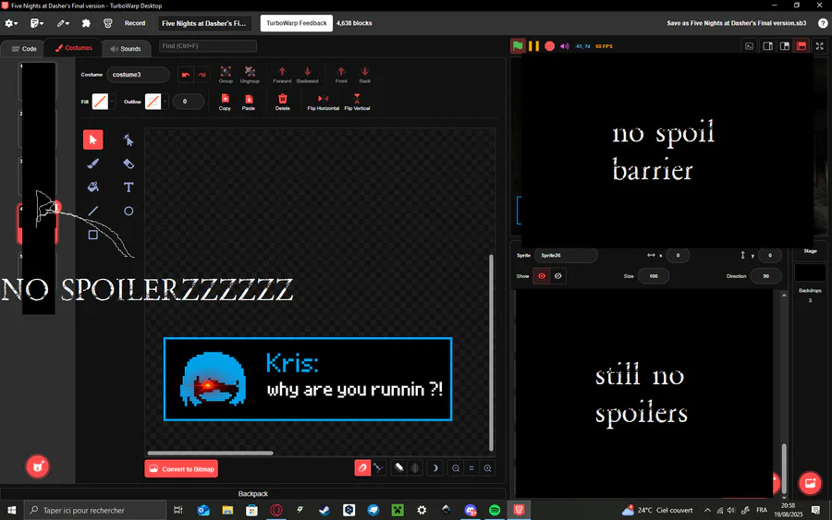Paste the copied object

pos(249,102)
